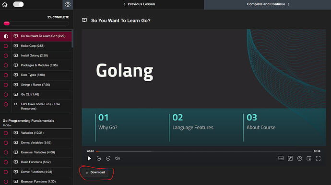Click video icon beside Keiko Corp
The image size is (331, 185).
(x=16, y=46)
